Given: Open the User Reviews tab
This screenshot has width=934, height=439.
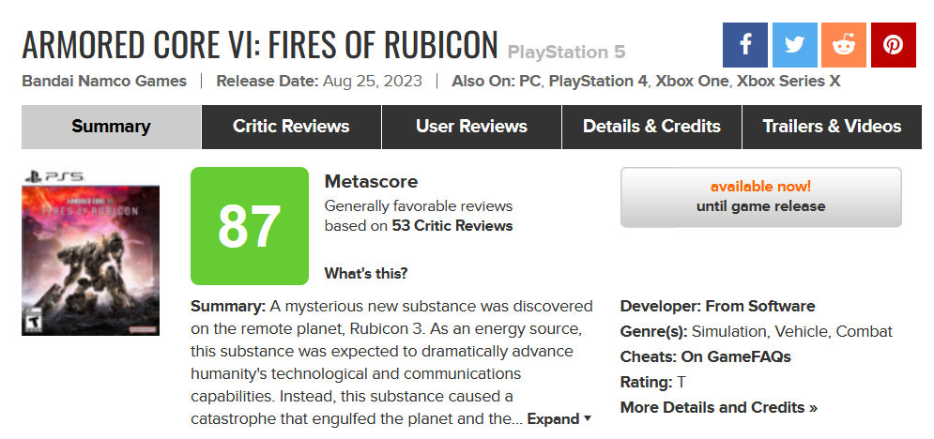Looking at the screenshot, I should (x=471, y=127).
